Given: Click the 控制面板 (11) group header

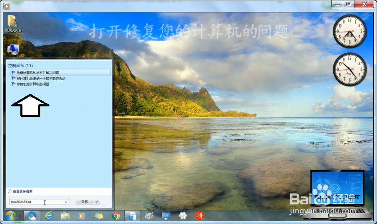Looking at the screenshot, I should pos(20,66).
